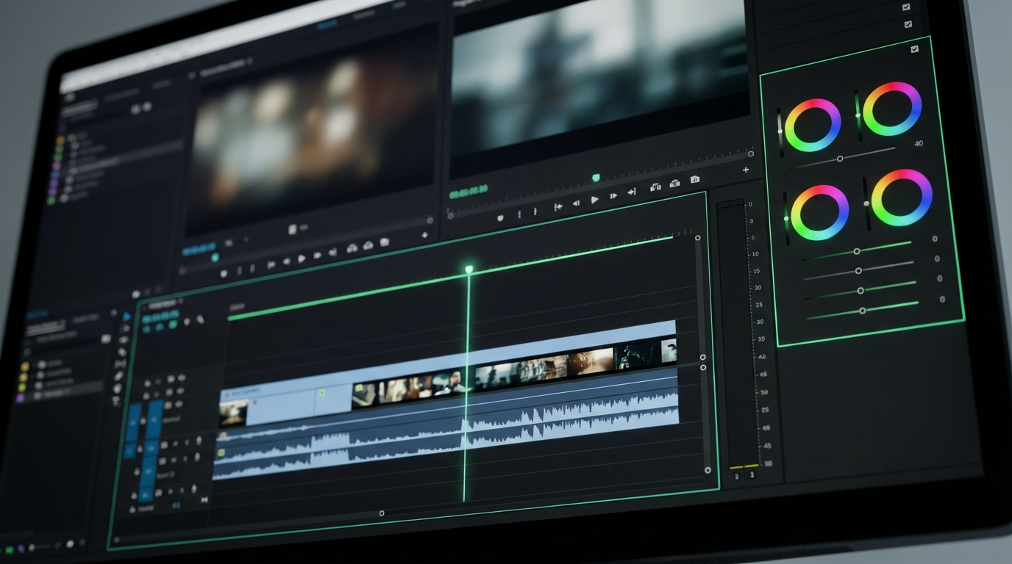Click the Extract icon in the program monitor controls

[x=675, y=184]
